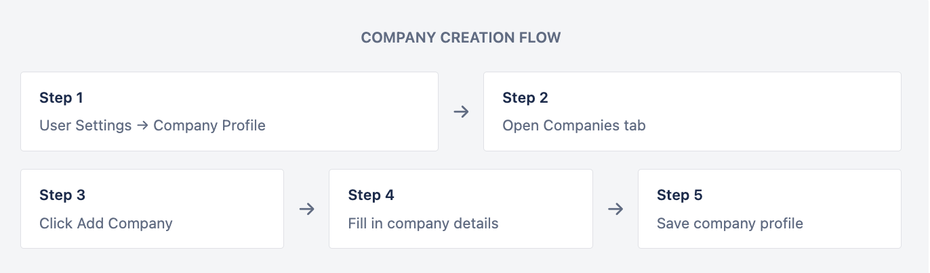This screenshot has width=930, height=273.
Task: Click the Step 1 heading
Action: point(61,98)
